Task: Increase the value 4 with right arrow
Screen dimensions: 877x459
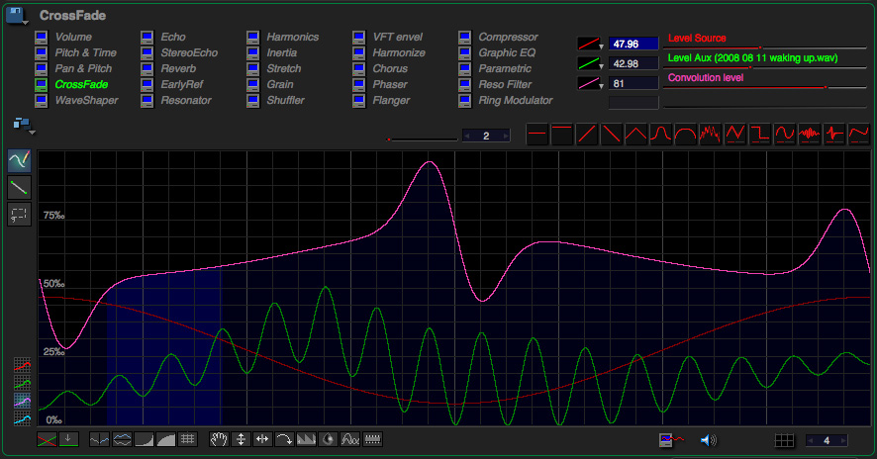Action: point(843,440)
